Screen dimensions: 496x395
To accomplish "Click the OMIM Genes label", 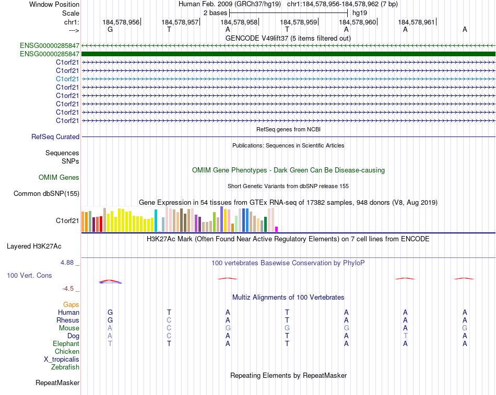I will pos(59,178).
